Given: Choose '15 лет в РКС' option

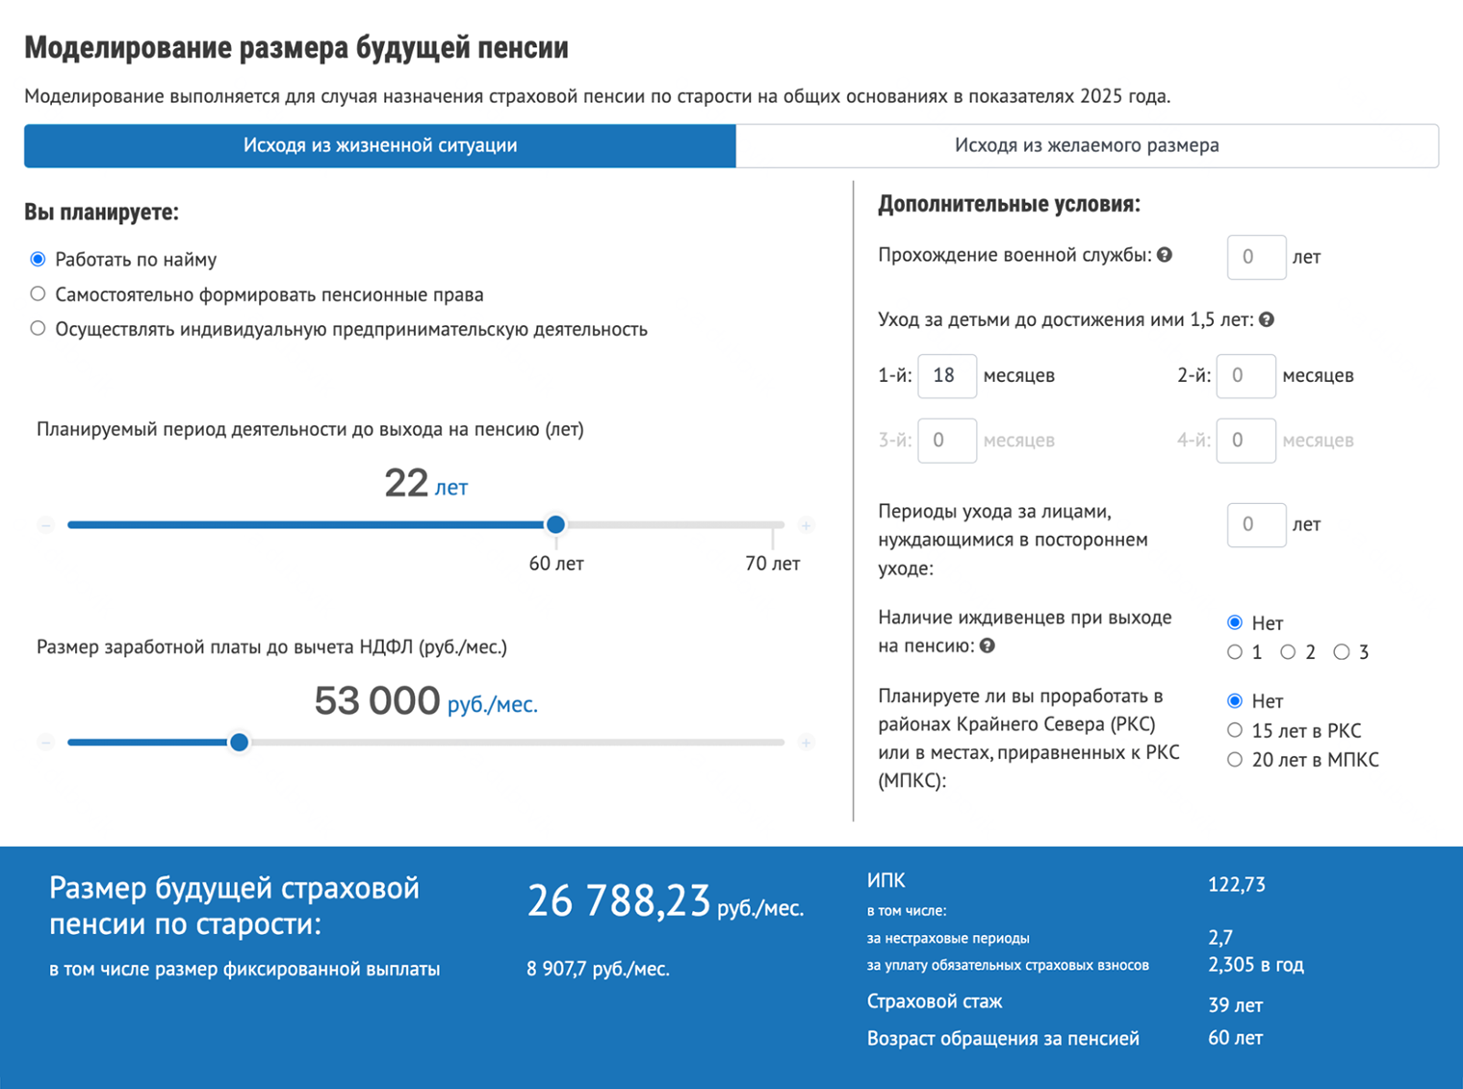Looking at the screenshot, I should pyautogui.click(x=1235, y=730).
